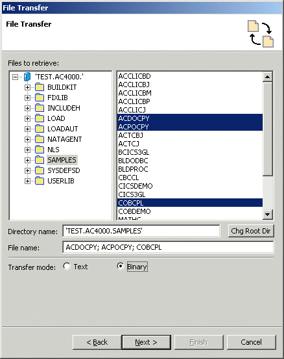
Task: Select the NLS label in the tree
Action: click(53, 150)
